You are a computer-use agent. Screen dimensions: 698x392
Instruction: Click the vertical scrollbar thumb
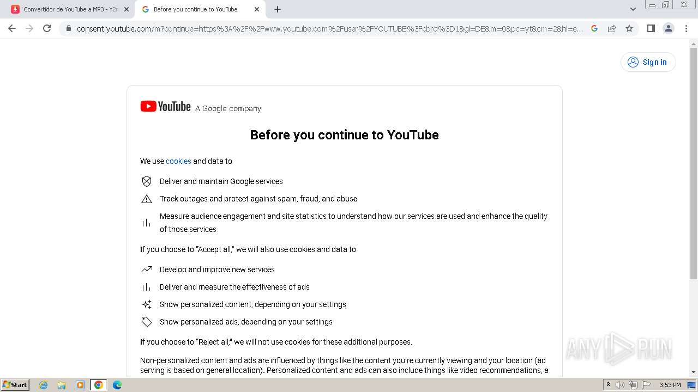click(x=694, y=163)
